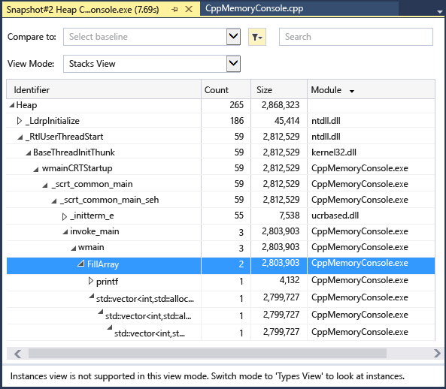The width and height of the screenshot is (446, 389).
Task: Click the Module column sort arrow
Action: tap(352, 91)
